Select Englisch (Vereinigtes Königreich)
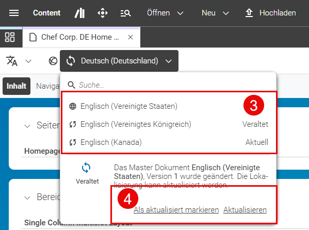309x230 pixels. click(x=169, y=124)
